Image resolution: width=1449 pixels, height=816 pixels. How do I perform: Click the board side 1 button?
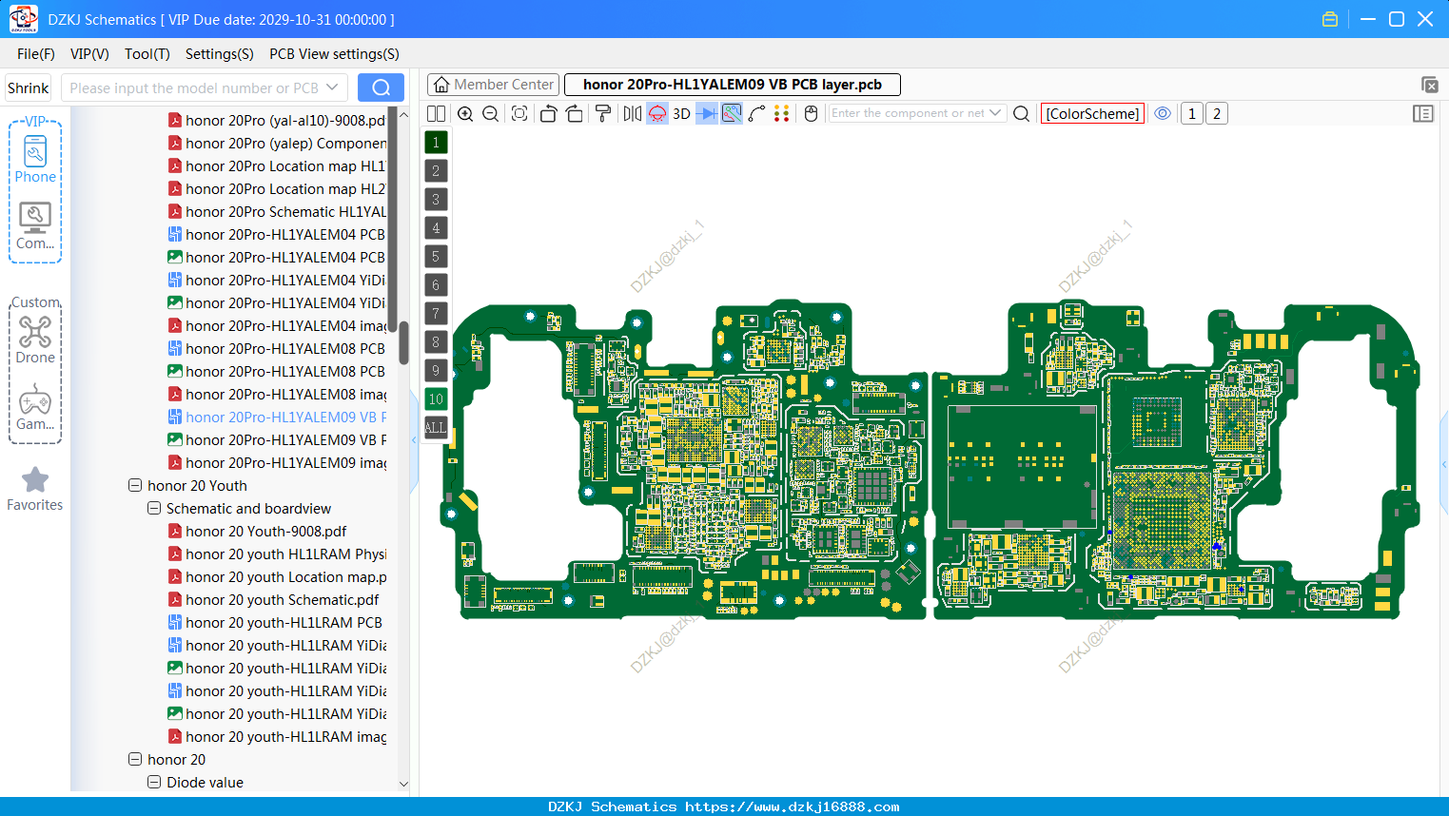(1191, 113)
